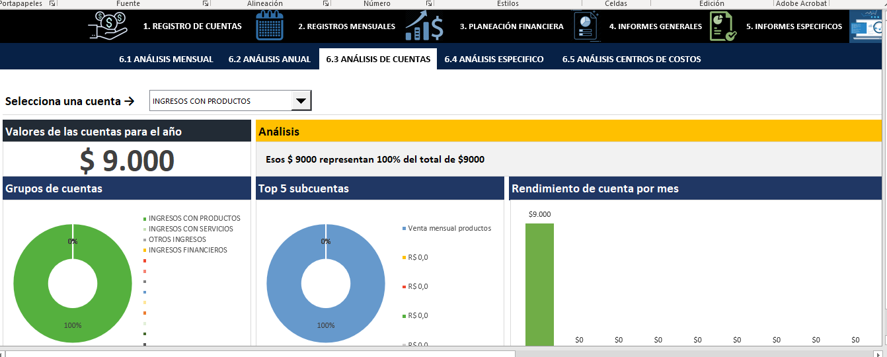Viewport: 887px width, 357px height.
Task: Click the Grupos de cuentas header
Action: pos(127,188)
